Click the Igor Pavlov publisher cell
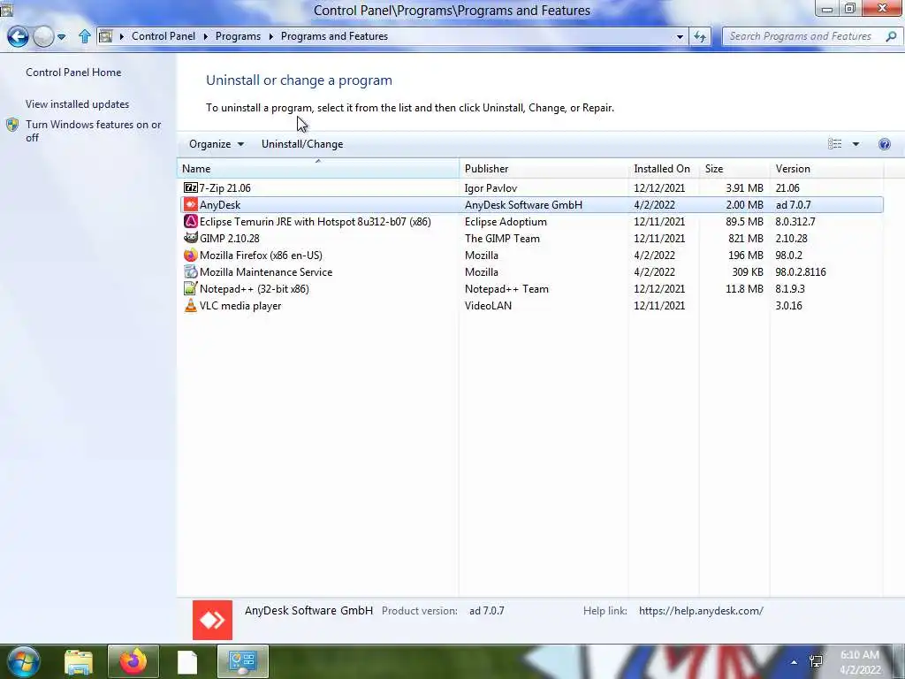 click(x=491, y=187)
